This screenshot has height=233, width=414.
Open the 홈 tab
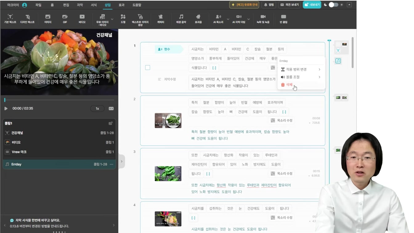[x=52, y=5]
